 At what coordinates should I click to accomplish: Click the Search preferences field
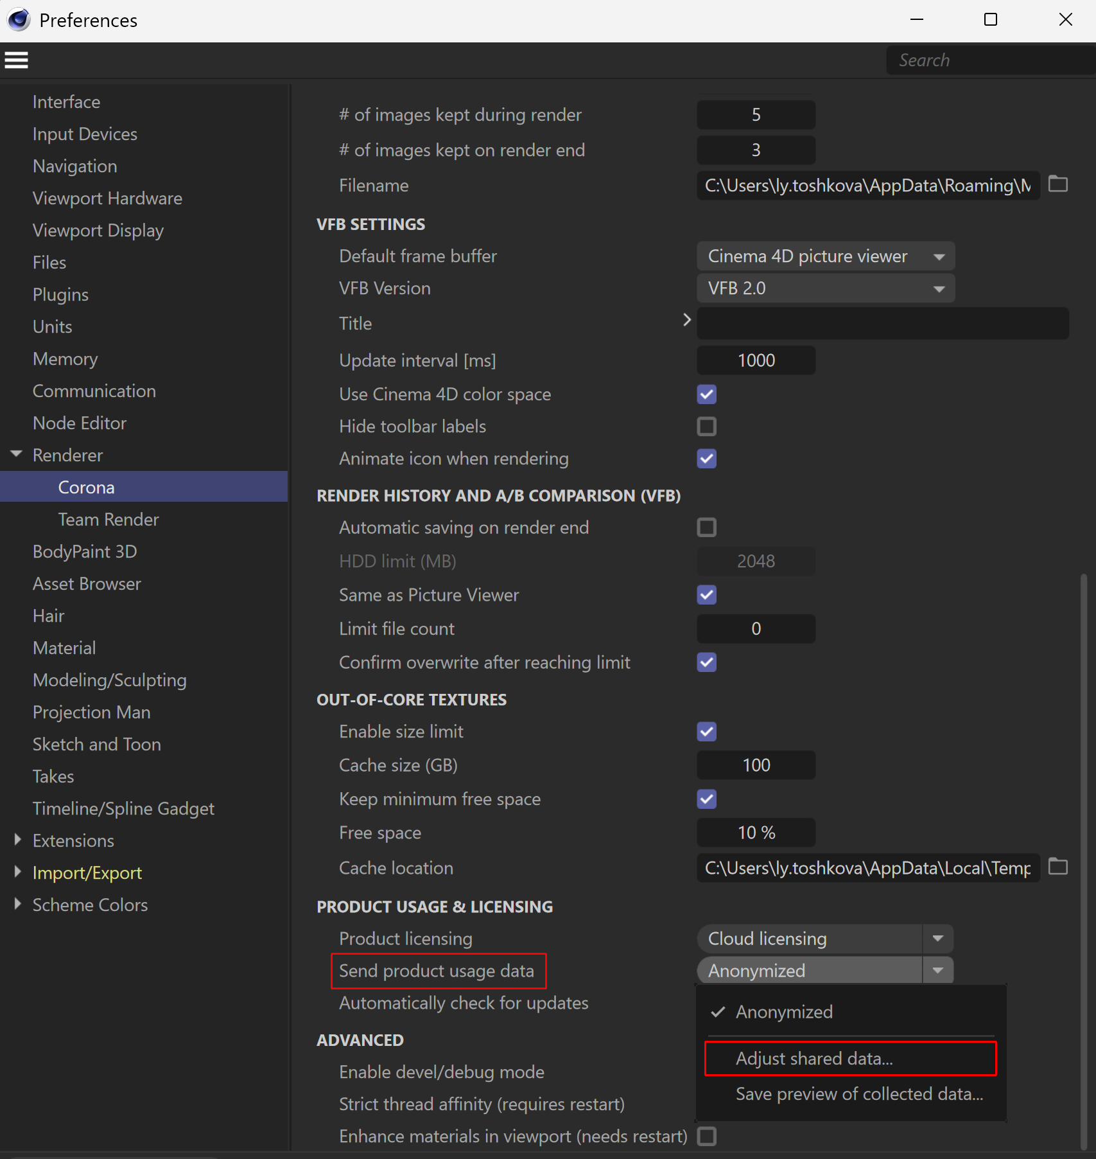[991, 60]
